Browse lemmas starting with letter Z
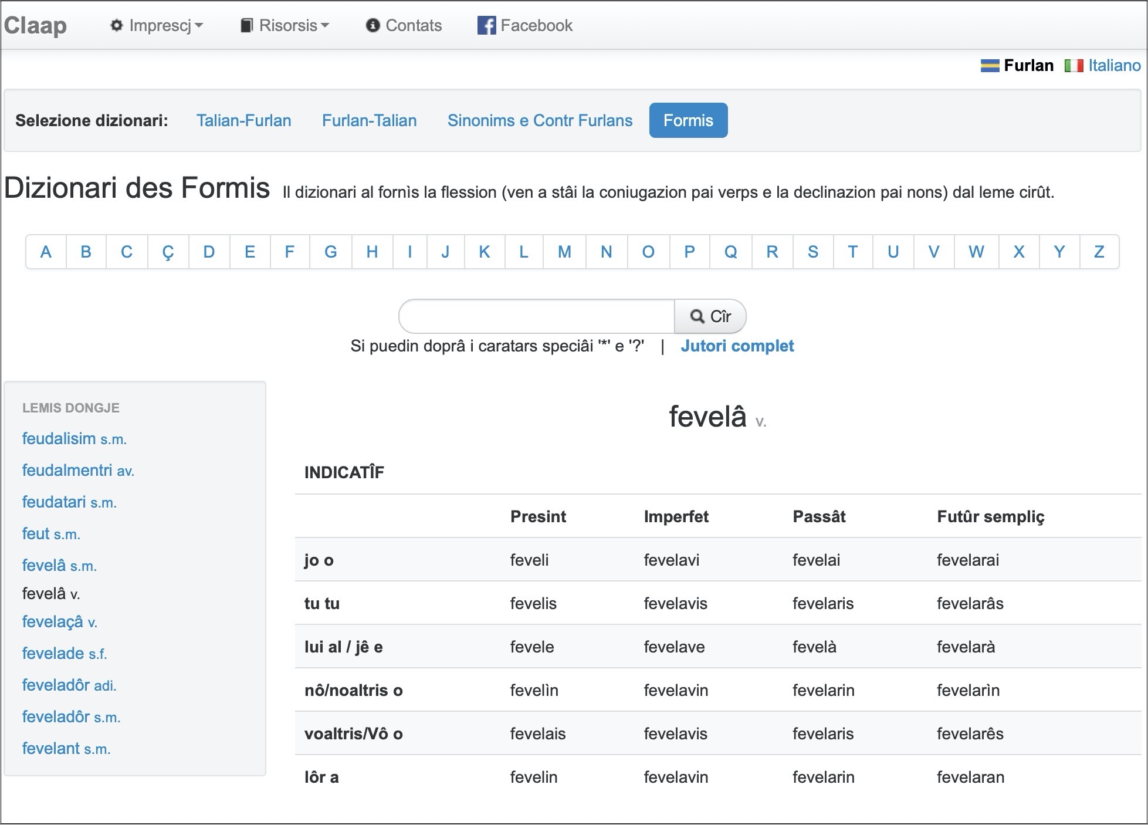Image resolution: width=1148 pixels, height=825 pixels. tap(1099, 252)
